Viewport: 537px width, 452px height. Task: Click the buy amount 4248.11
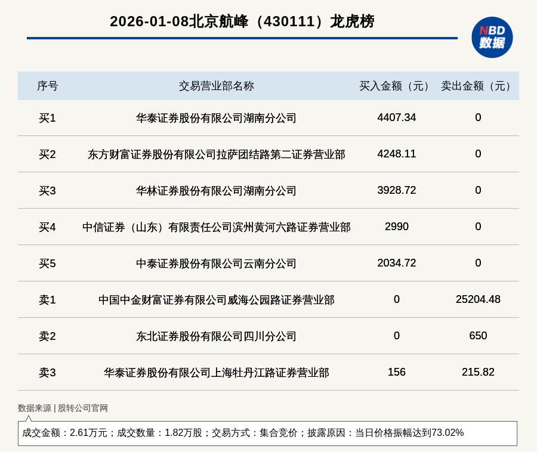tap(396, 154)
